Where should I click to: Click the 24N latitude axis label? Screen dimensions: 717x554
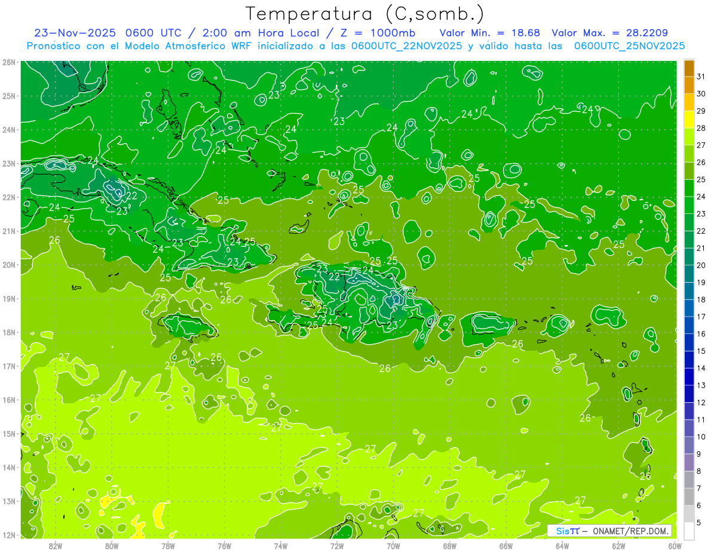tap(9, 130)
